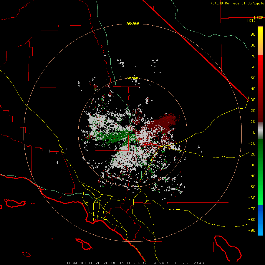Click the 50 NMI range ring label
The width and height of the screenshot is (265, 265).
[x=132, y=78]
